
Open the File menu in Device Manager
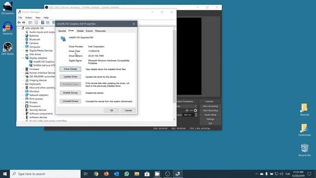coord(20,18)
